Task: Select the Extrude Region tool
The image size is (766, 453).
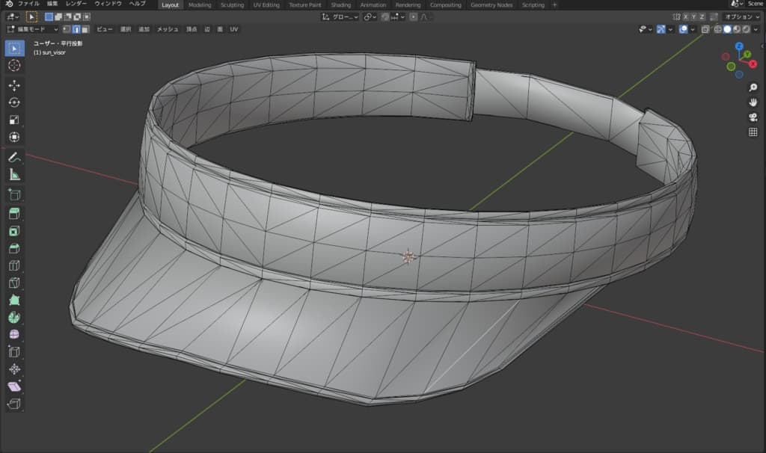Action: click(x=14, y=214)
